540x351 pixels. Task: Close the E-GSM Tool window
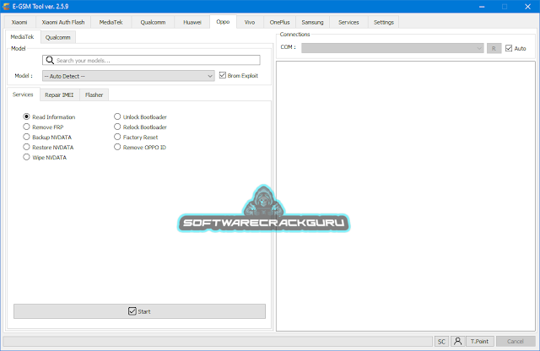(x=527, y=7)
